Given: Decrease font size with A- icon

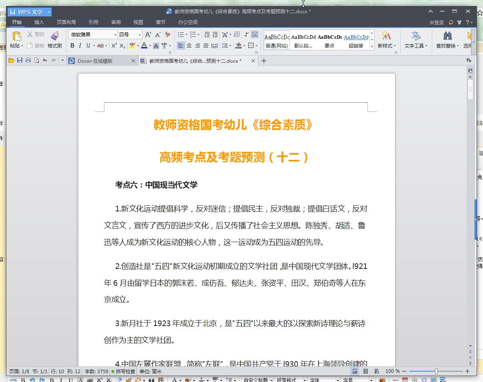Looking at the screenshot, I should [x=158, y=35].
